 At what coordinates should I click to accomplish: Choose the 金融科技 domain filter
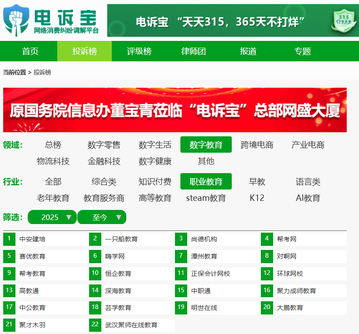(104, 161)
